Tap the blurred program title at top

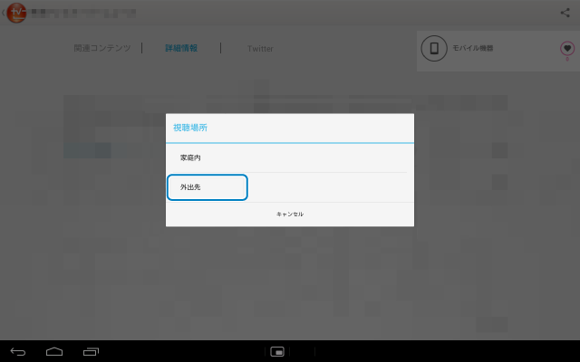pos(83,14)
